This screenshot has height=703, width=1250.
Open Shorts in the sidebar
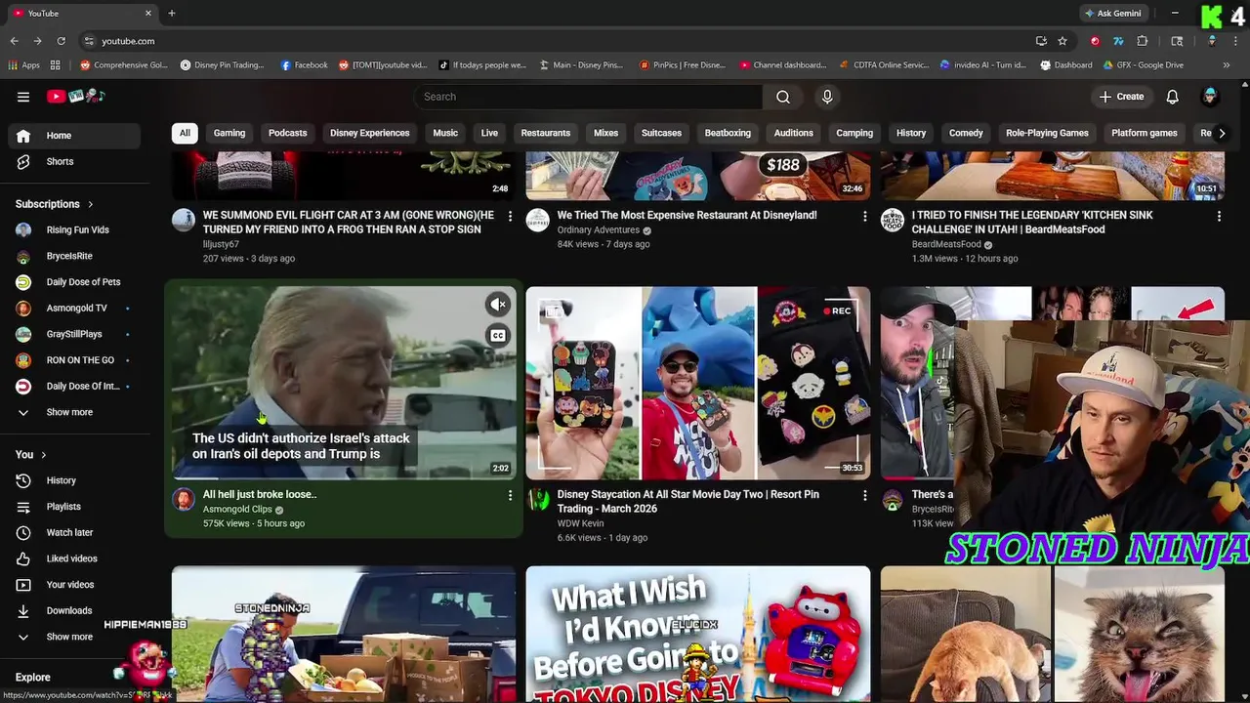pyautogui.click(x=74, y=161)
